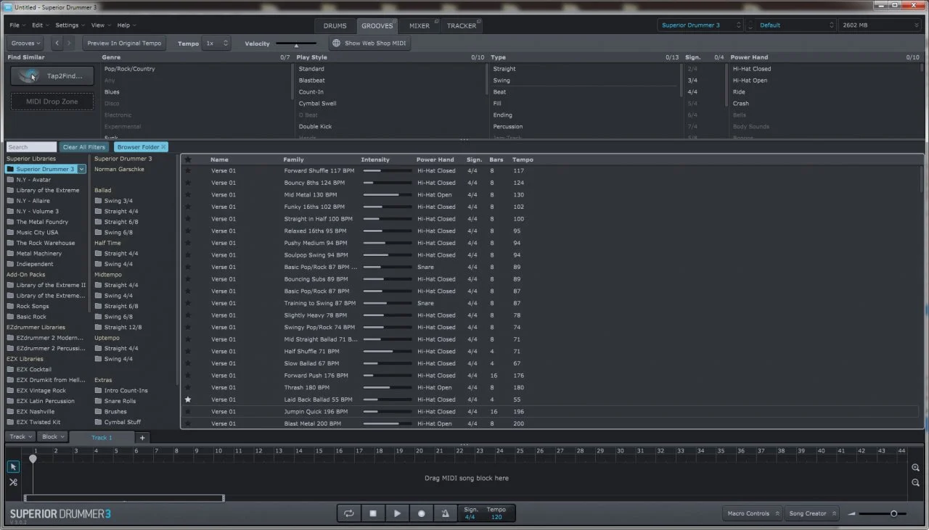Switch to the MIXER tab
929x530 pixels.
coord(419,25)
